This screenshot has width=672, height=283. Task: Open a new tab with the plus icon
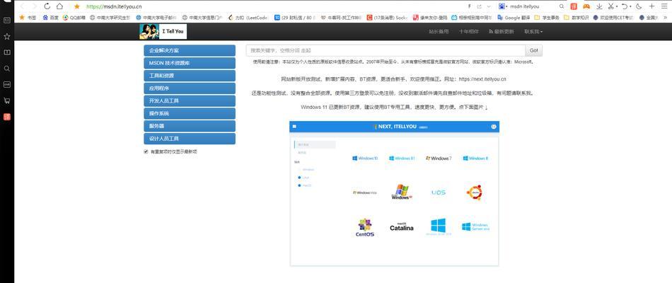coord(651,6)
